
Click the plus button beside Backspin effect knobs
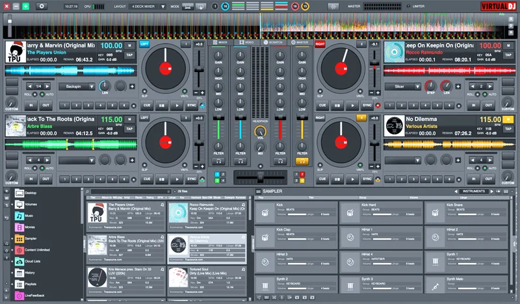tap(132, 86)
